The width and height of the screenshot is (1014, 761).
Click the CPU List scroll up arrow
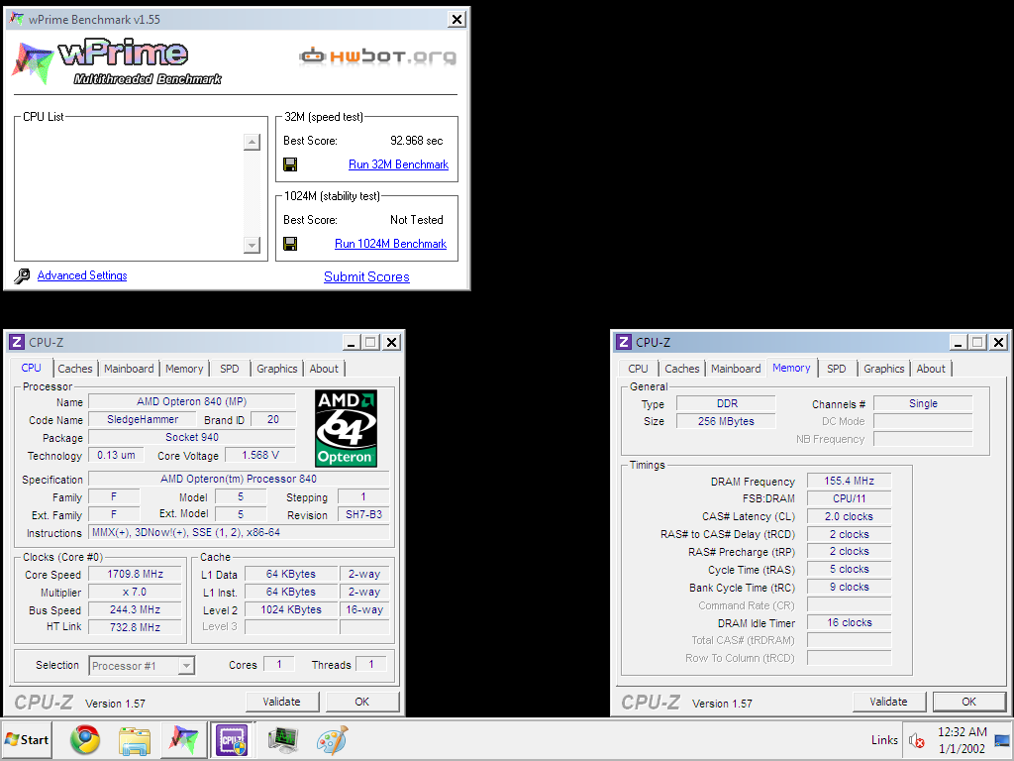click(x=253, y=142)
